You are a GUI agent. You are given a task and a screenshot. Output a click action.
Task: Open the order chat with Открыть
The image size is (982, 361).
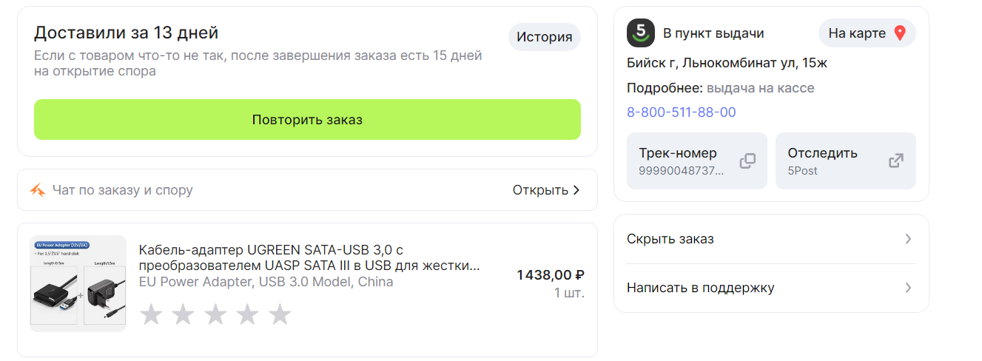[545, 190]
